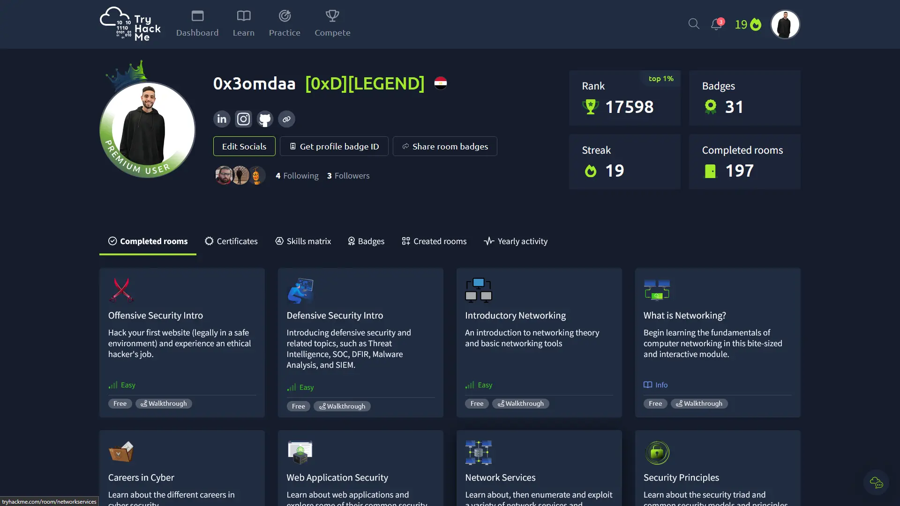This screenshot has width=900, height=506.
Task: Open the LinkedIn social icon
Action: pos(222,119)
